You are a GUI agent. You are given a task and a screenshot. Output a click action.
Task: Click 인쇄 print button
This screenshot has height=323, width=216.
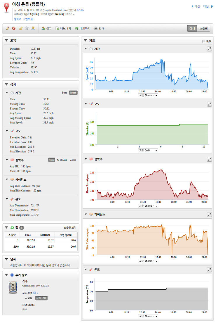[99, 28]
